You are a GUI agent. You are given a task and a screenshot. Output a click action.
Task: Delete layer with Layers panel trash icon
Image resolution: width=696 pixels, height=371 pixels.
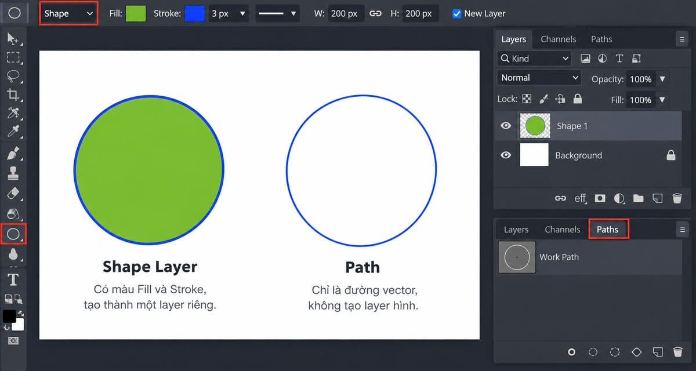pyautogui.click(x=677, y=198)
